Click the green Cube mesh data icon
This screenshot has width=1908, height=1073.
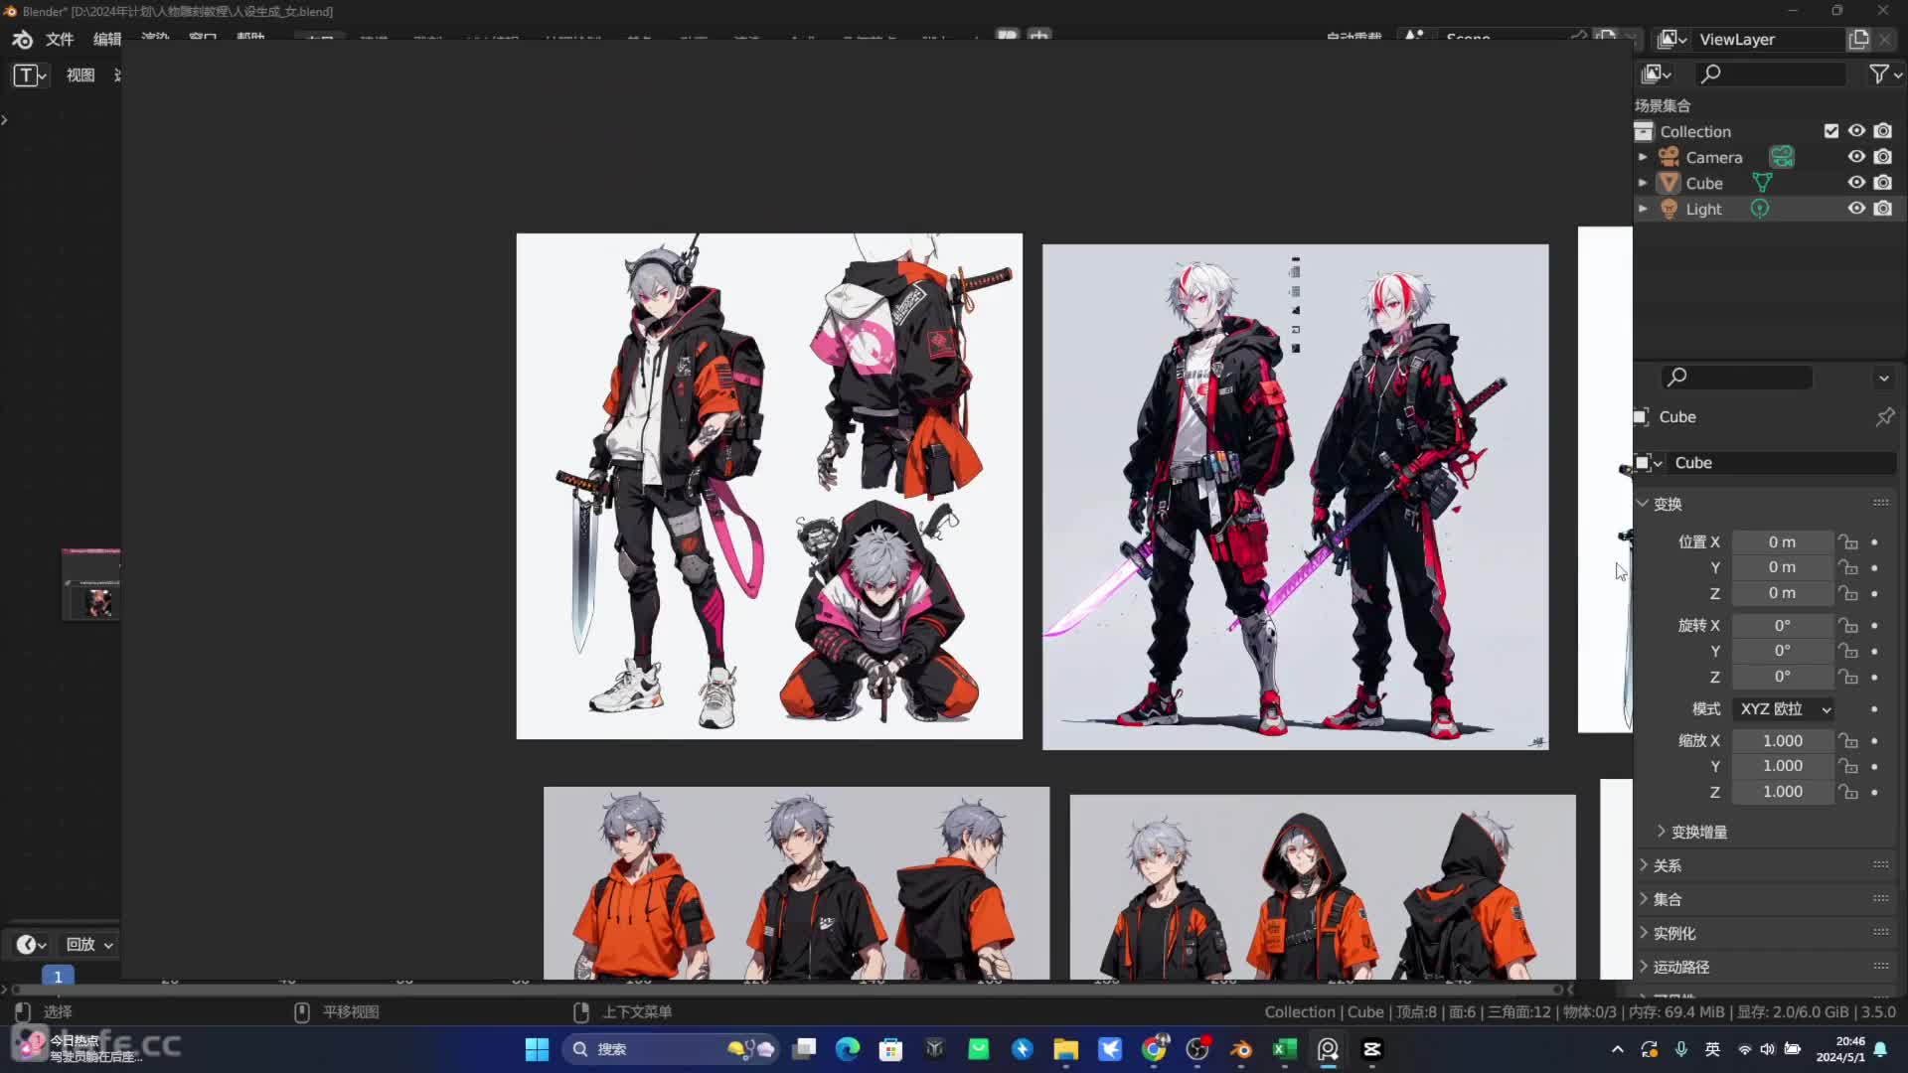point(1762,183)
